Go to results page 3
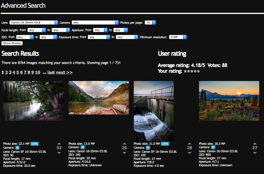 click(x=10, y=72)
